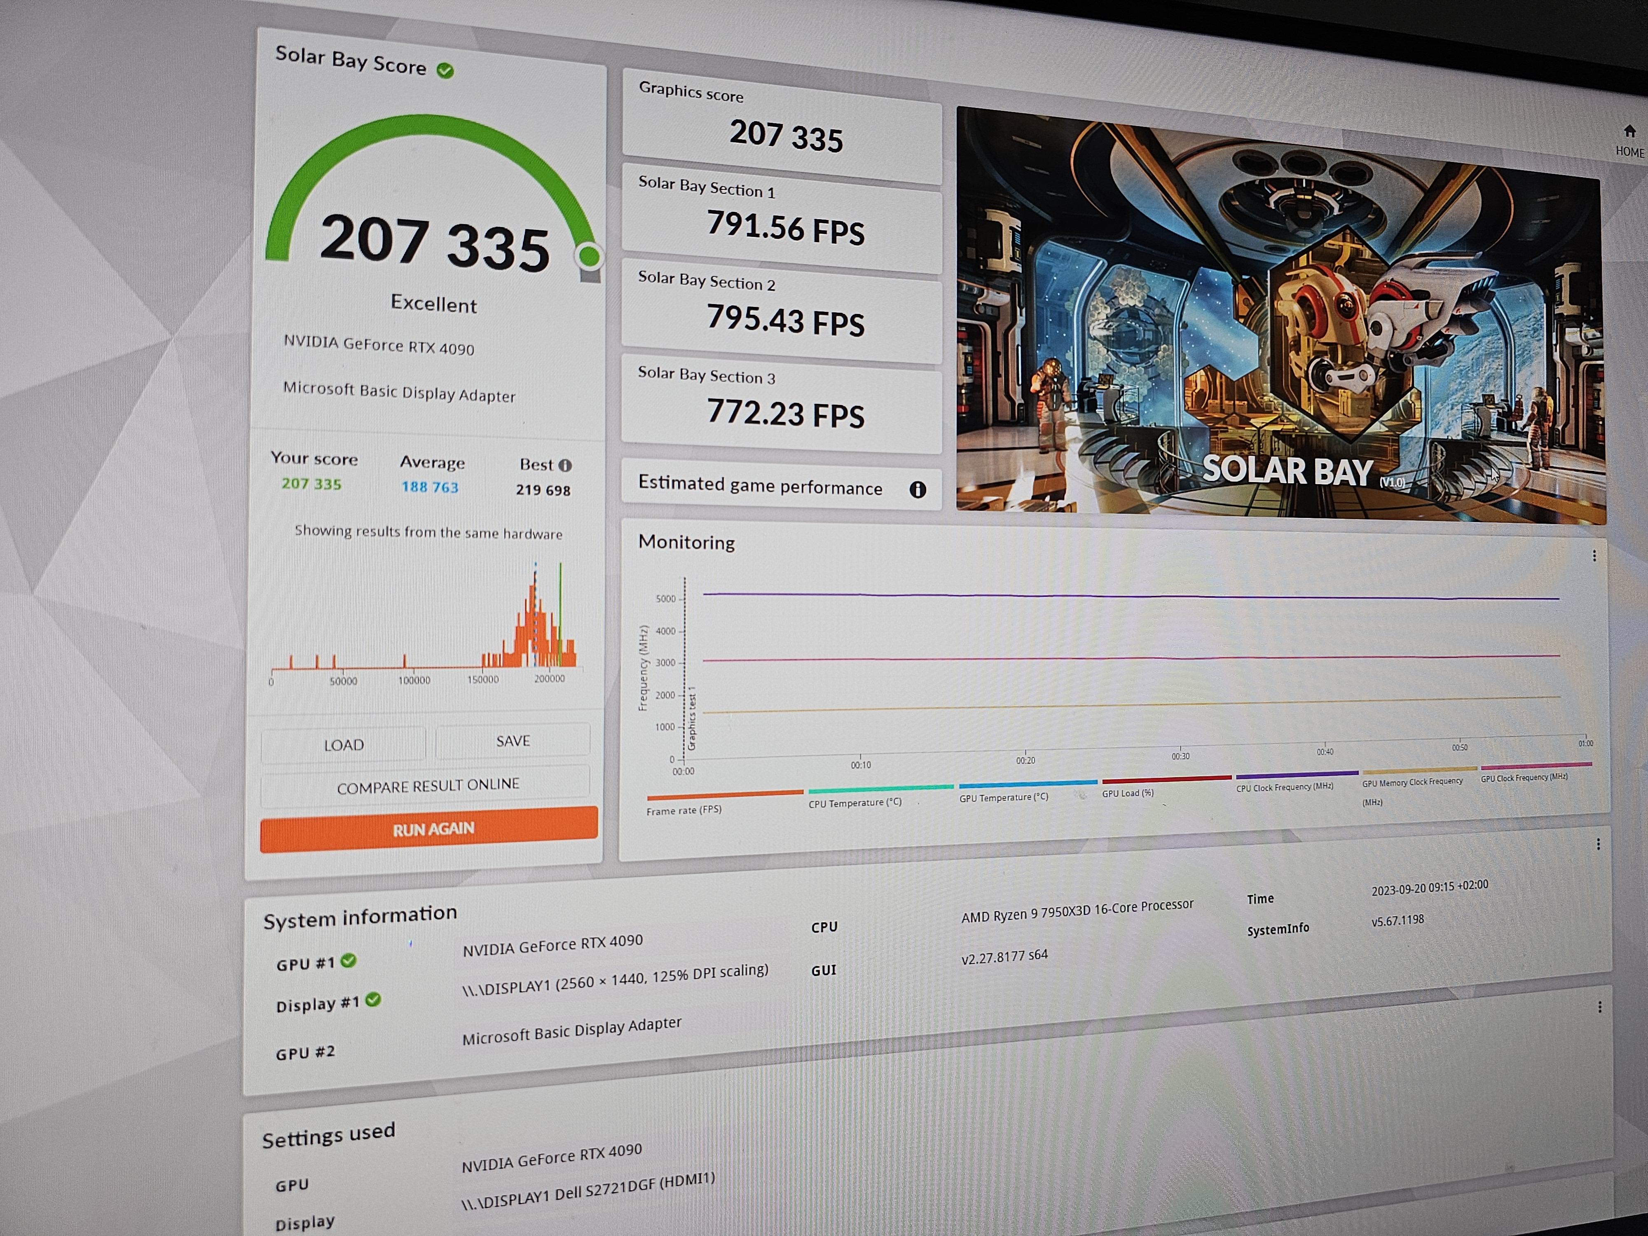Screen dimensions: 1648x1236
Task: Click DISPLAY1 (2560 × 1440, 125% DPI scaling) text
Action: pos(615,980)
